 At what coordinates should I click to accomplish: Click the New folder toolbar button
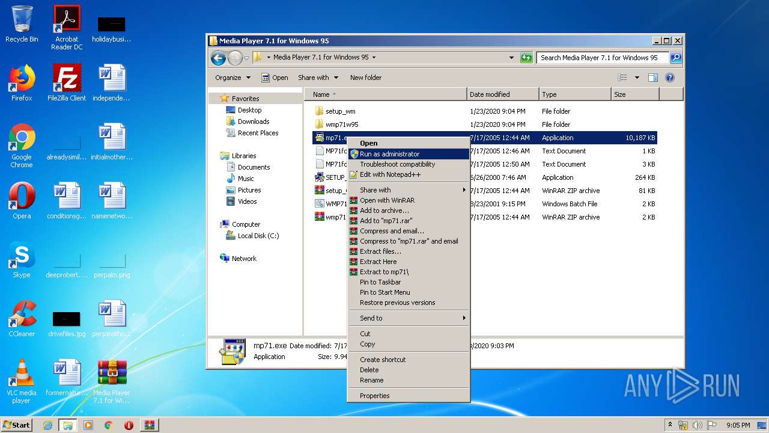366,78
